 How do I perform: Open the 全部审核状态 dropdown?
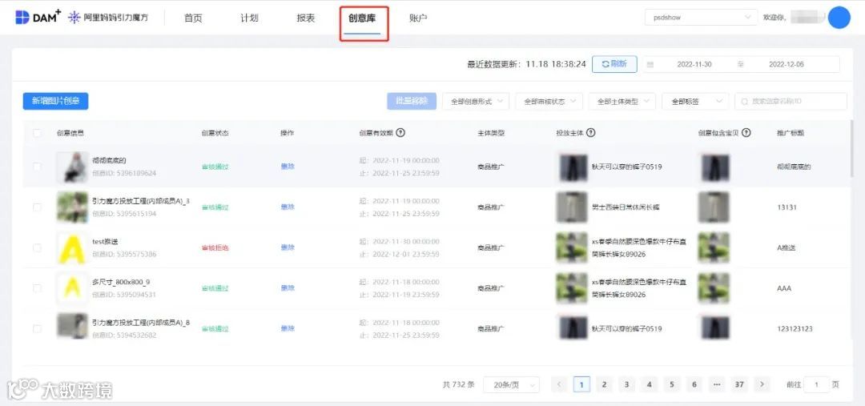[549, 102]
